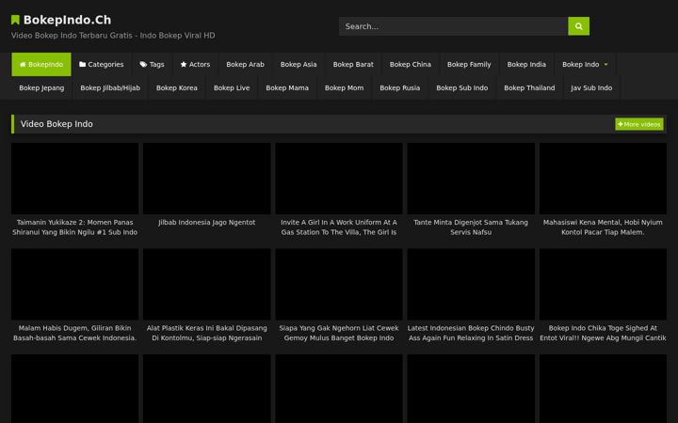Click the green search magnifier button

[578, 26]
